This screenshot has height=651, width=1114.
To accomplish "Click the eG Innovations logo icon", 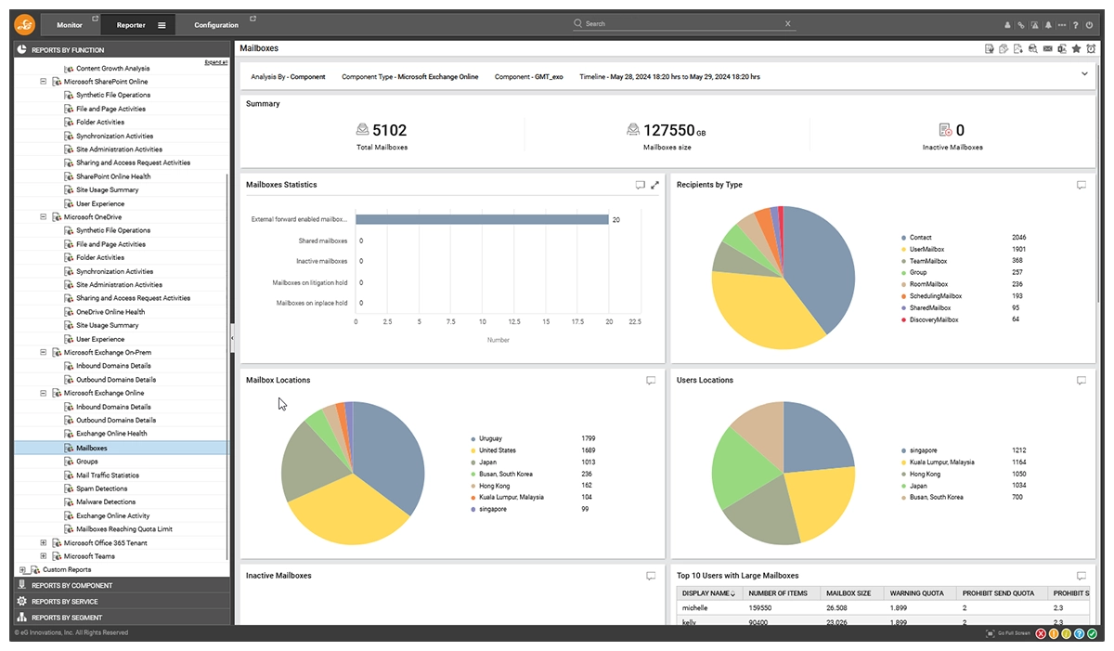I will pos(25,25).
